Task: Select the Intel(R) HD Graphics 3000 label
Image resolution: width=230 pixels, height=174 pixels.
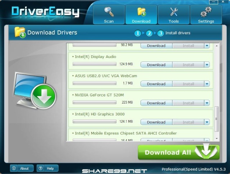Action: pos(100,114)
